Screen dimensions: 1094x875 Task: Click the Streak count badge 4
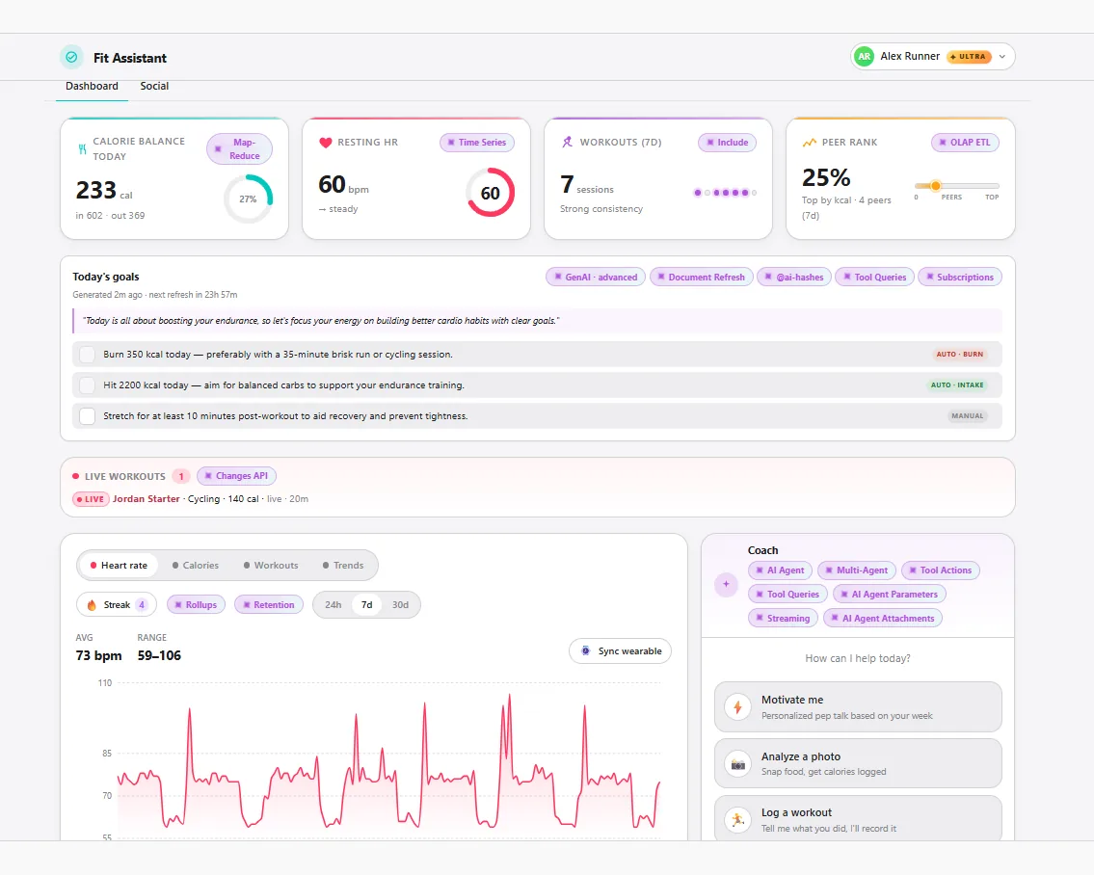[x=142, y=605]
